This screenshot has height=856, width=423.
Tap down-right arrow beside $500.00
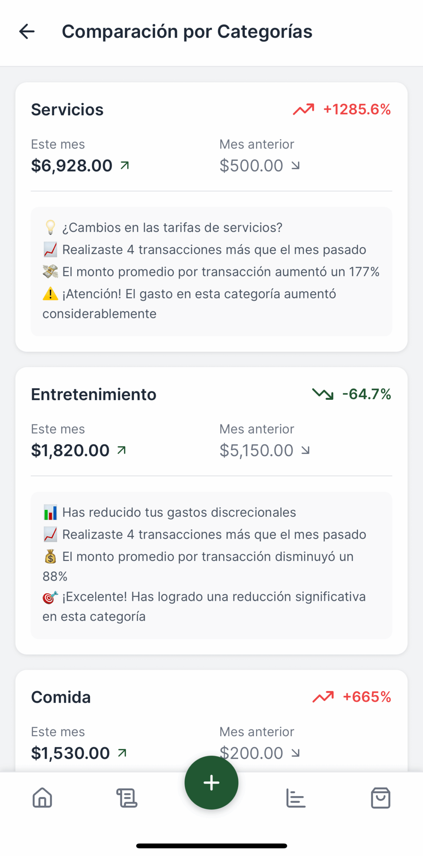point(295,165)
